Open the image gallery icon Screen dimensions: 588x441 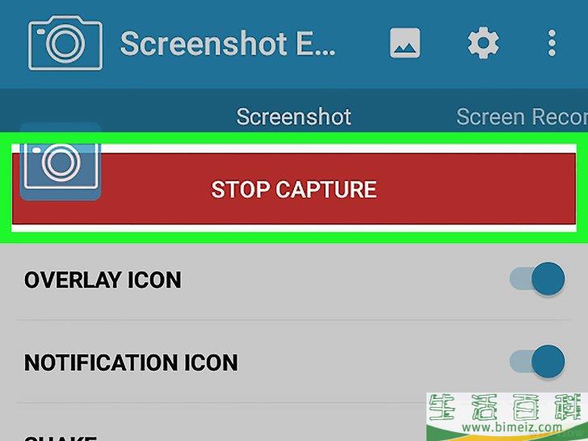point(405,43)
